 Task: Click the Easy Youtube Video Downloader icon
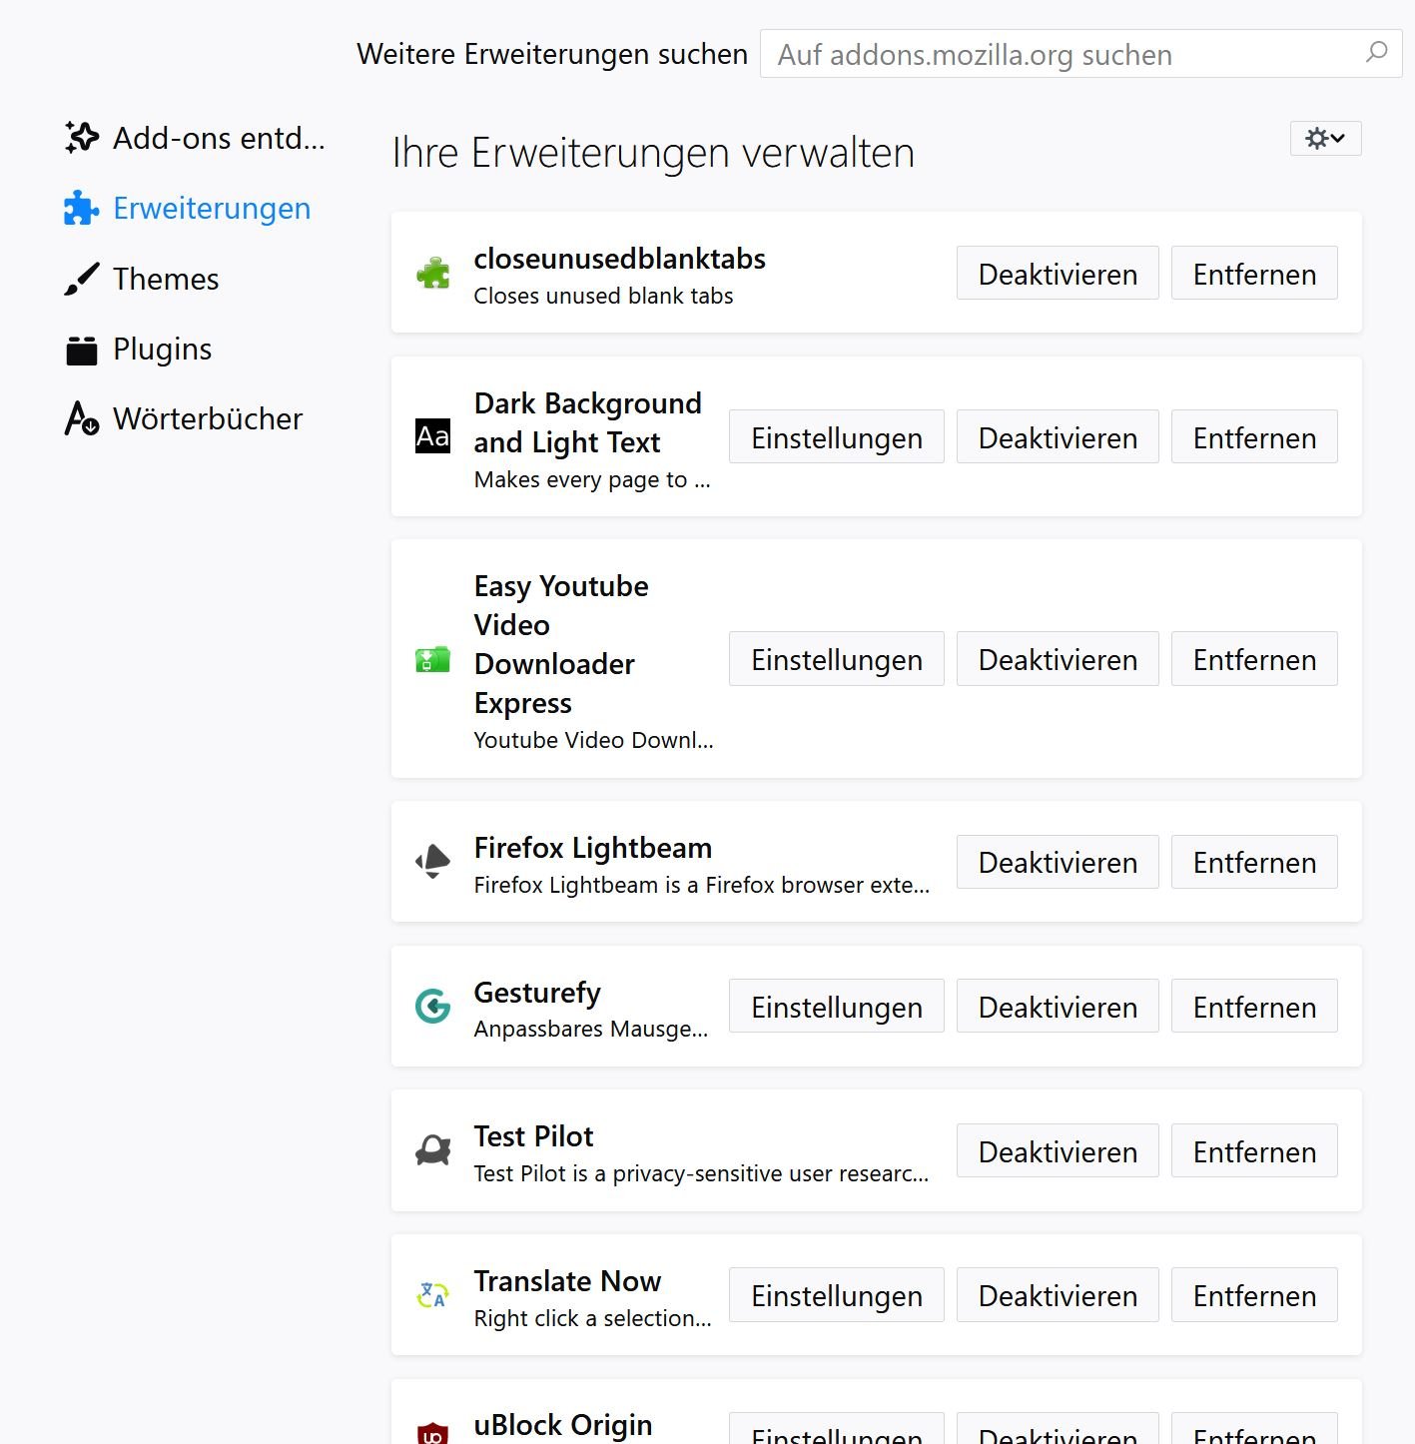(432, 659)
